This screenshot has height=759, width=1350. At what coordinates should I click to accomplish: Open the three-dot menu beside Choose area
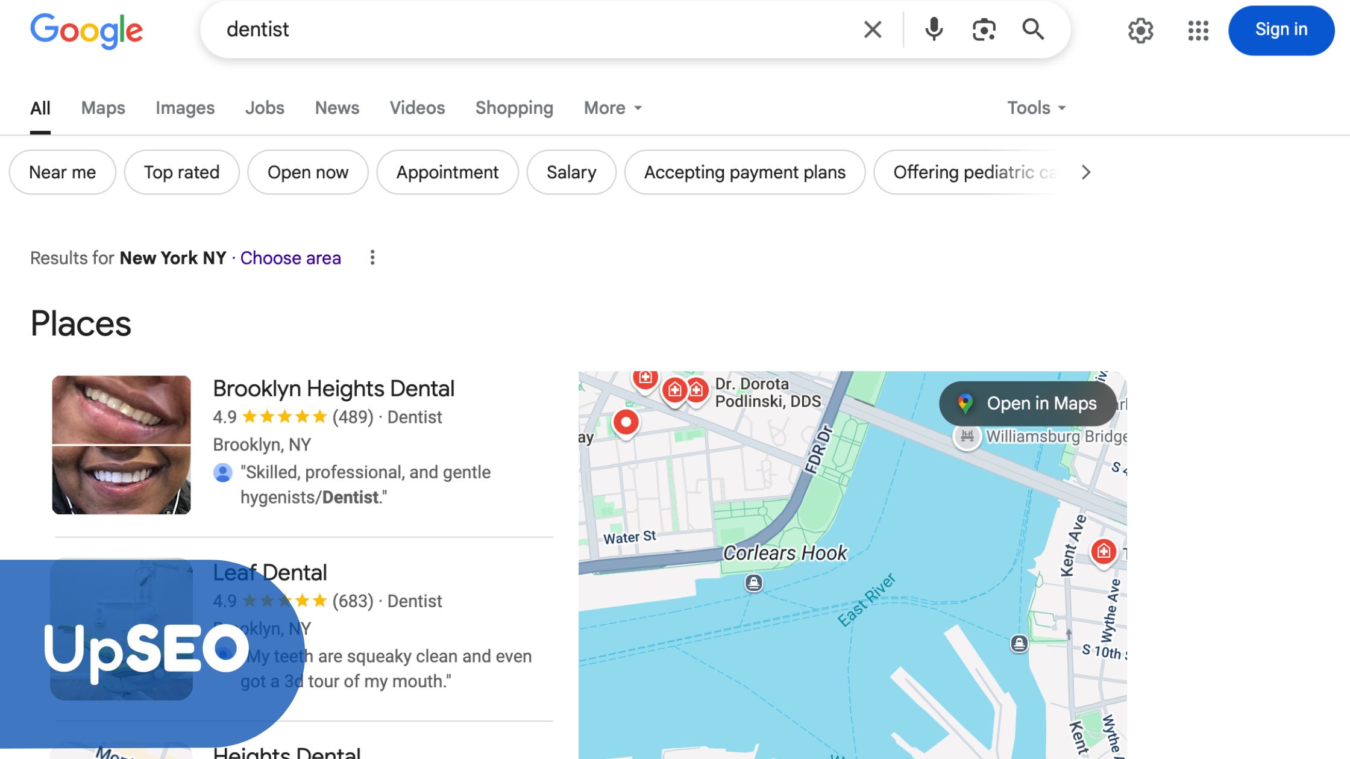pos(372,258)
